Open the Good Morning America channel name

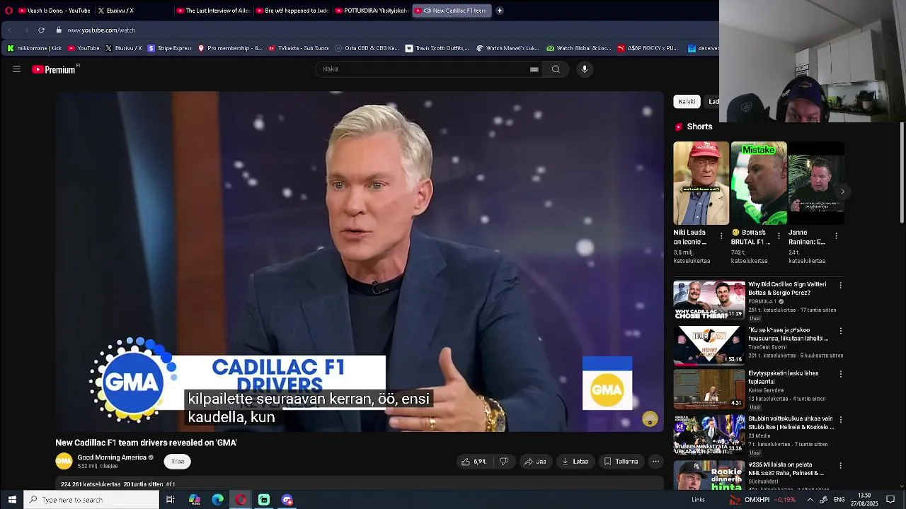click(x=112, y=457)
